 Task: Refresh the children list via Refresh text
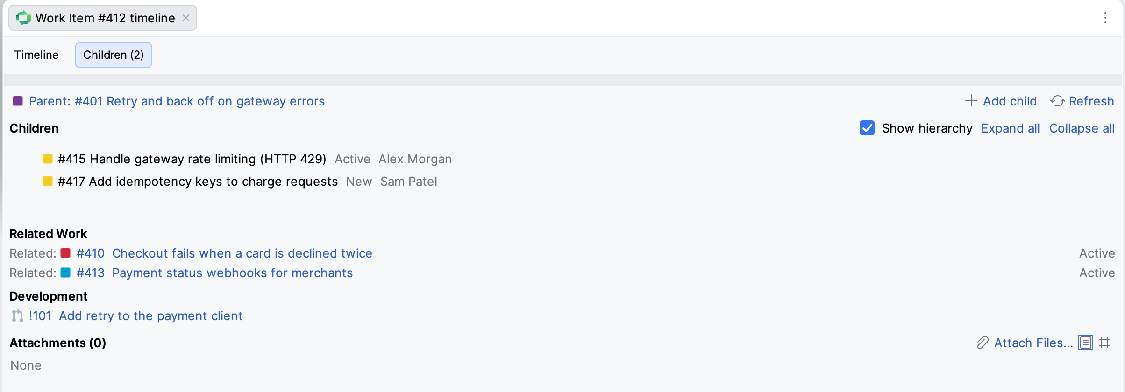click(1091, 101)
